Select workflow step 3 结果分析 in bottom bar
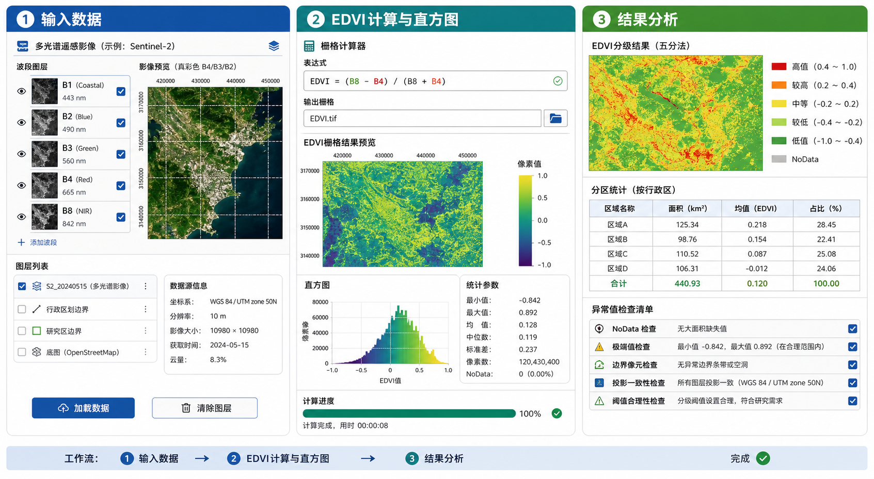This screenshot has width=874, height=479. click(434, 458)
